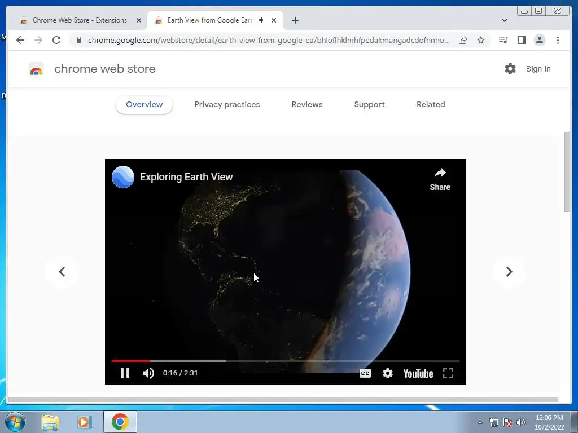The image size is (578, 433).
Task: Go forward in browser history
Action: pyautogui.click(x=38, y=40)
